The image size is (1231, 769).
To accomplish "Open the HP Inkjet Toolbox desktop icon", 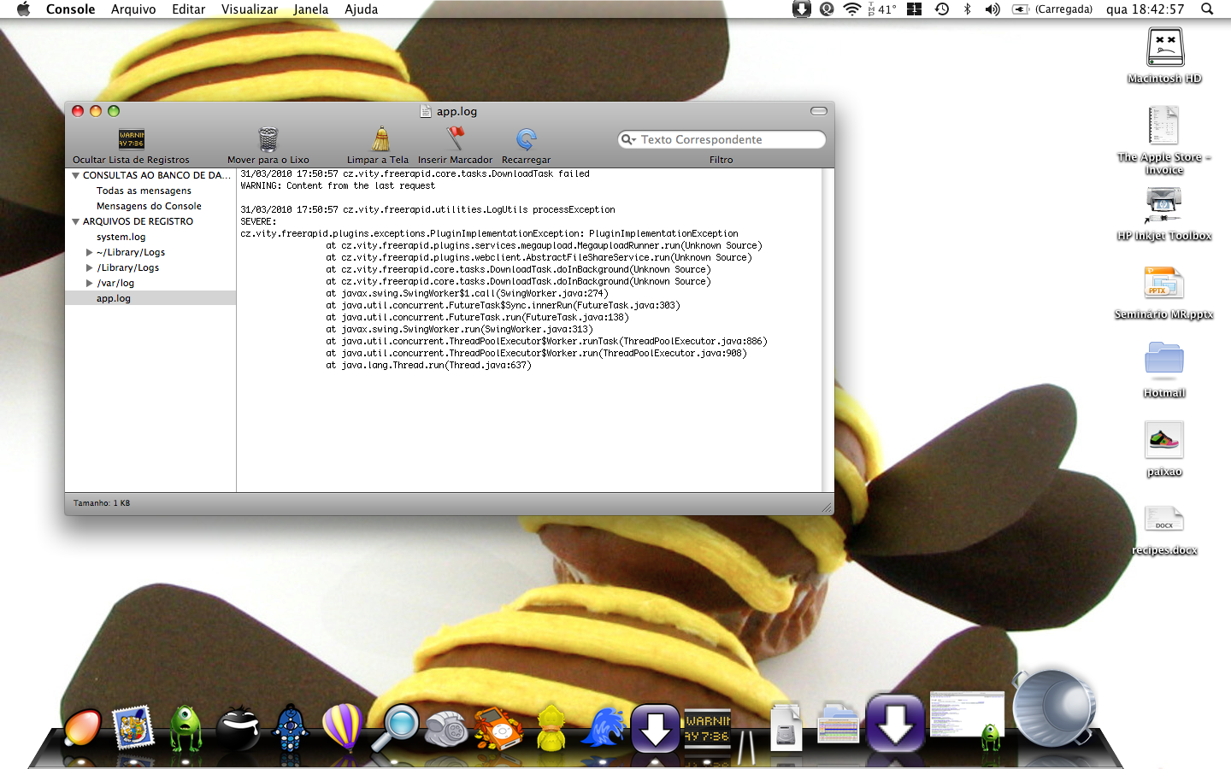I will [x=1163, y=205].
